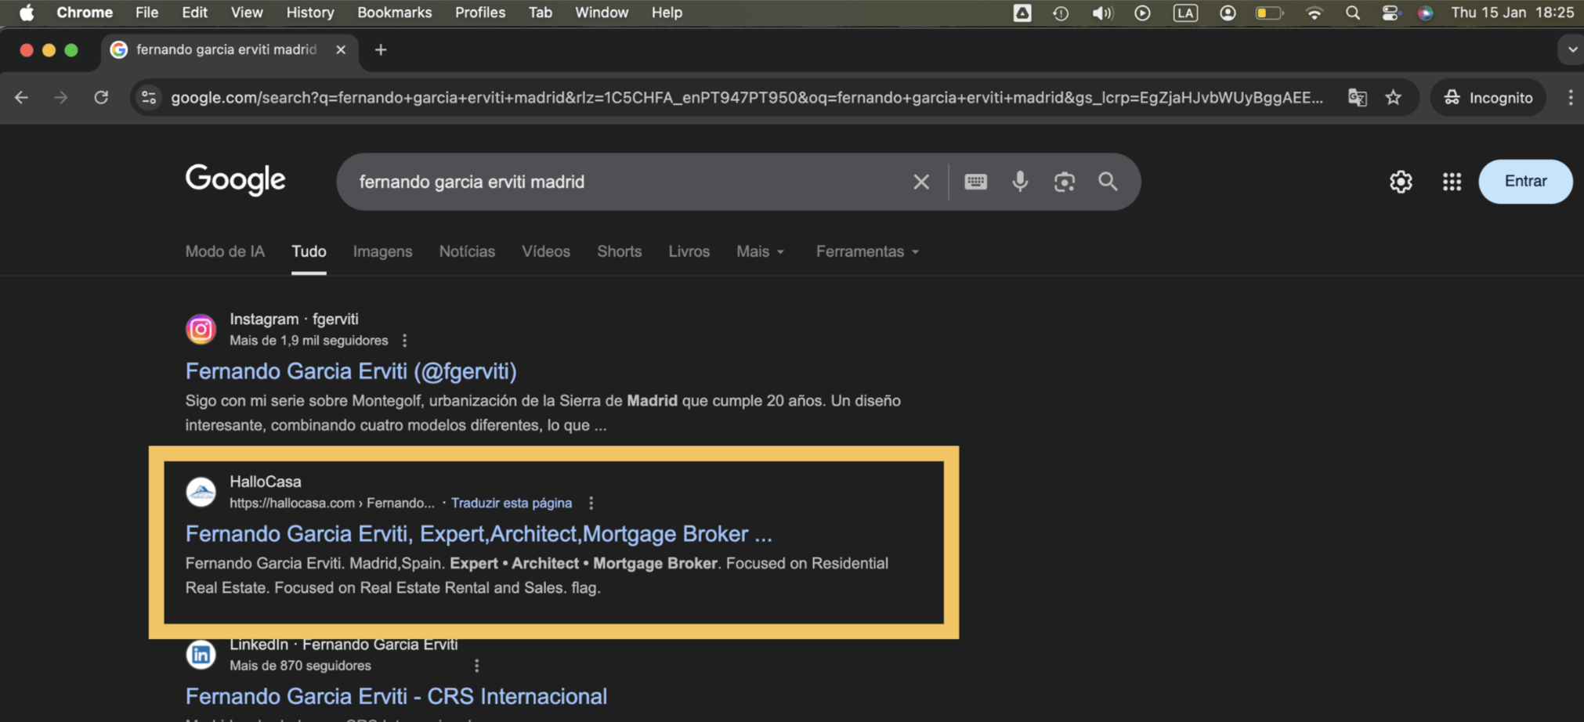Open macOS Spotlight search in menu bar

(x=1353, y=13)
